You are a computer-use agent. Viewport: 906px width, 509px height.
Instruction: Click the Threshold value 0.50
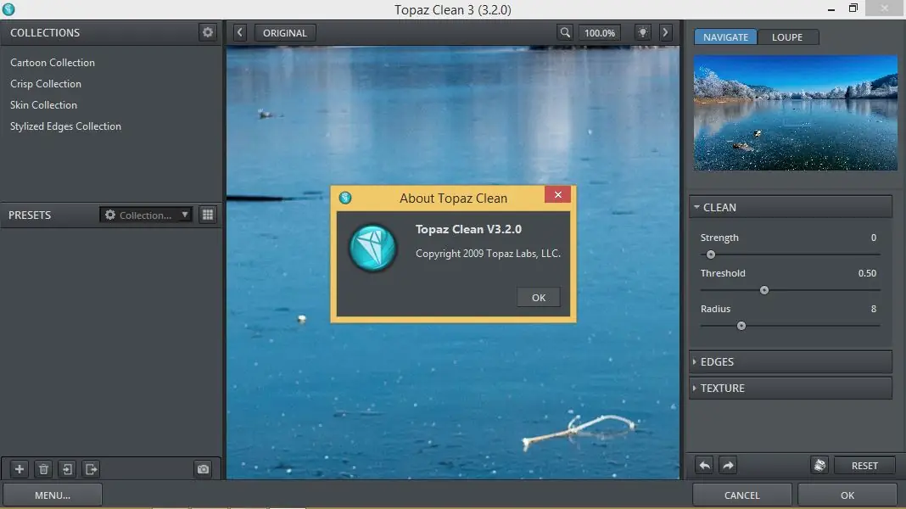point(867,273)
